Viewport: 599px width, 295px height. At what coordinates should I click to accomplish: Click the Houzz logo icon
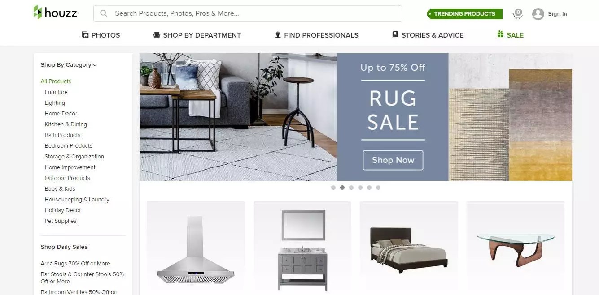pyautogui.click(x=38, y=12)
